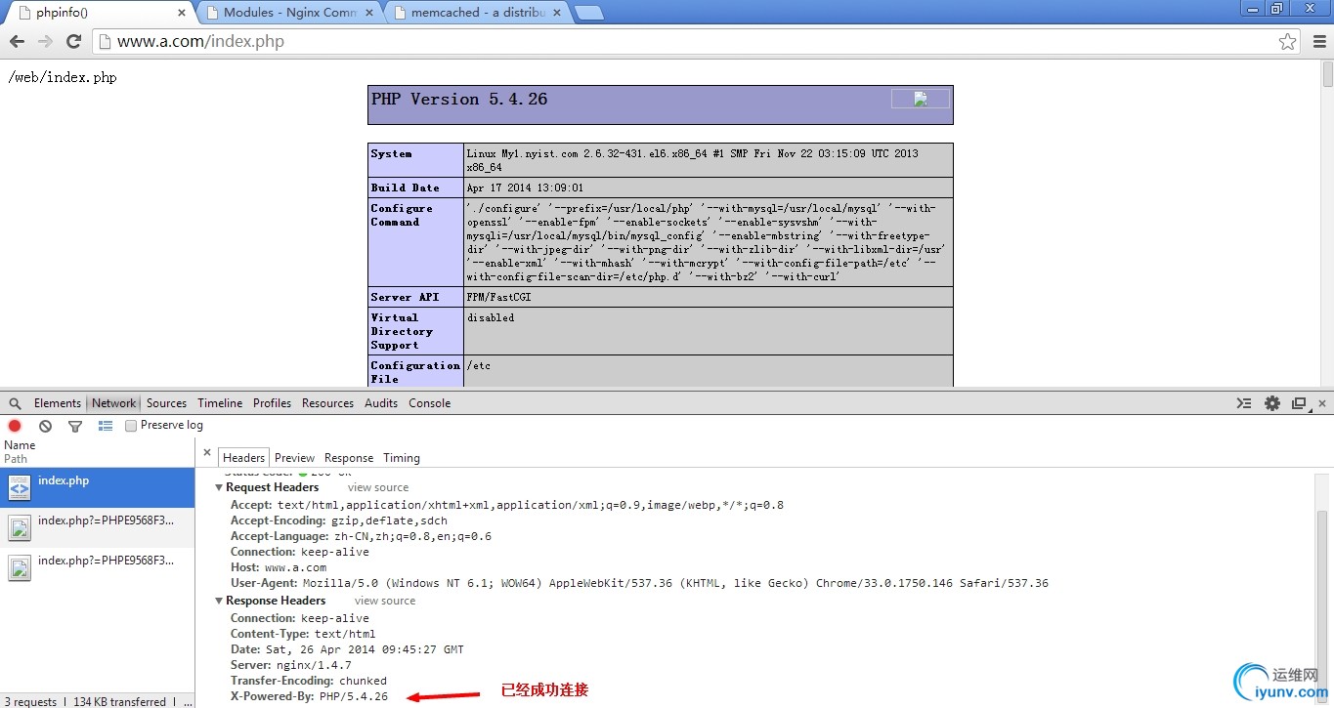Viewport: 1334px width, 708px height.
Task: Switch to the Modules - Nginx tab
Action: (x=289, y=13)
